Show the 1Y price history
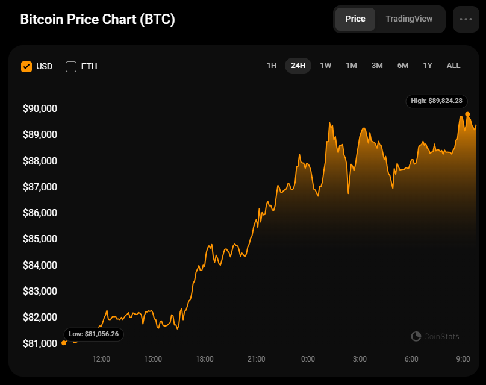 tap(428, 66)
